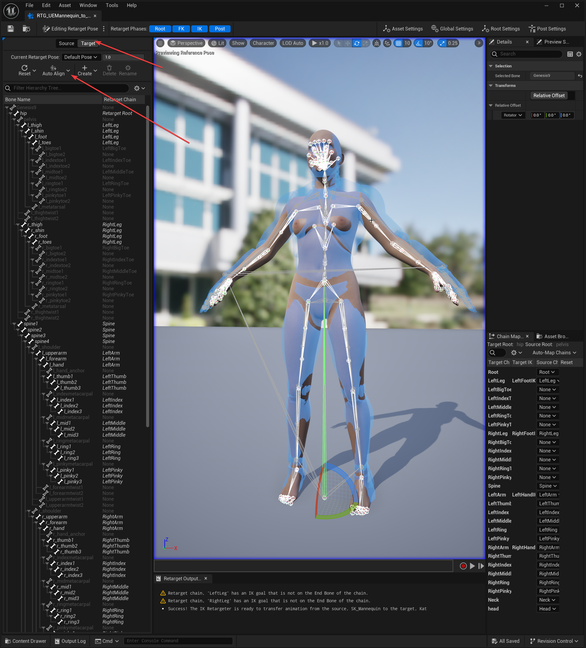Play the preview animation in timeline
This screenshot has width=586, height=648.
point(472,566)
